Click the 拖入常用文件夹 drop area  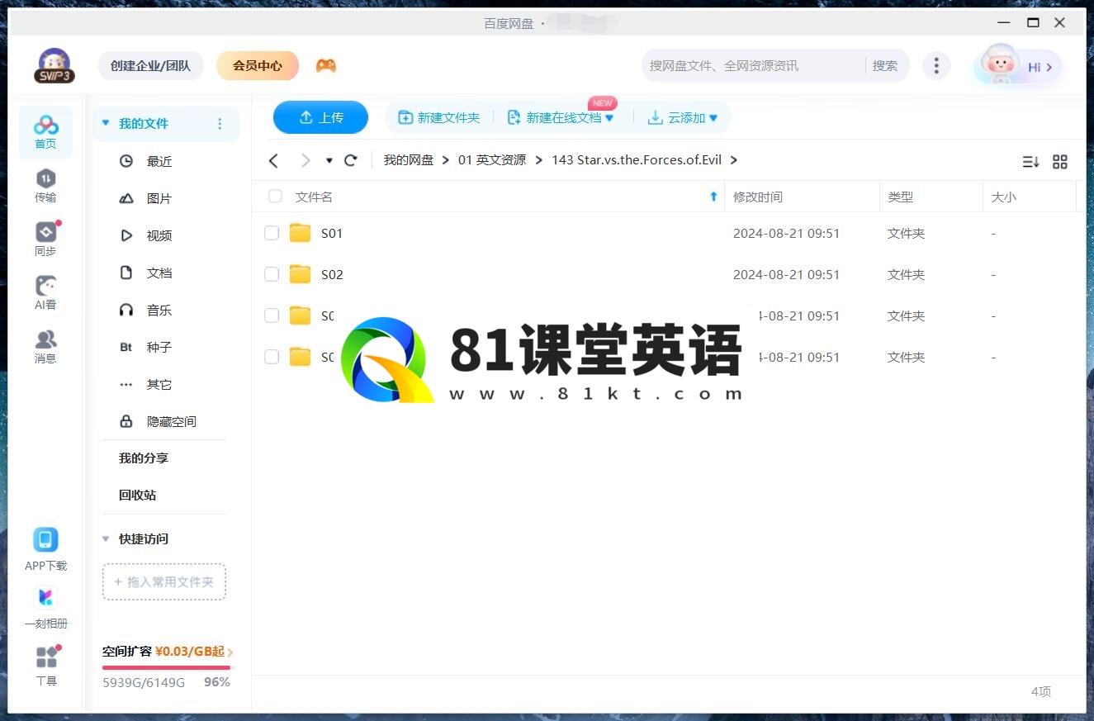pyautogui.click(x=164, y=581)
